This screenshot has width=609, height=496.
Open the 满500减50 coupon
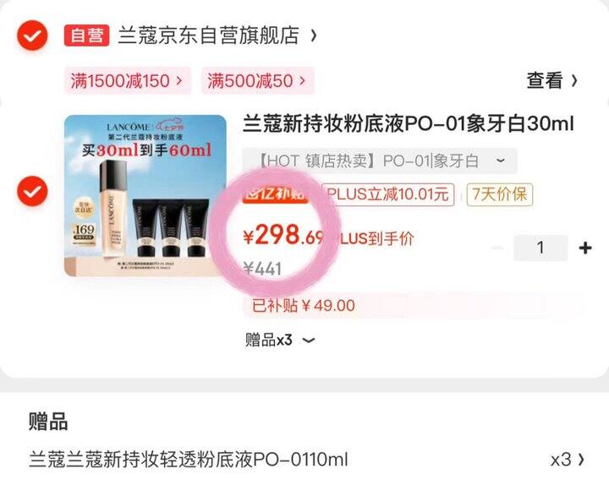point(257,81)
